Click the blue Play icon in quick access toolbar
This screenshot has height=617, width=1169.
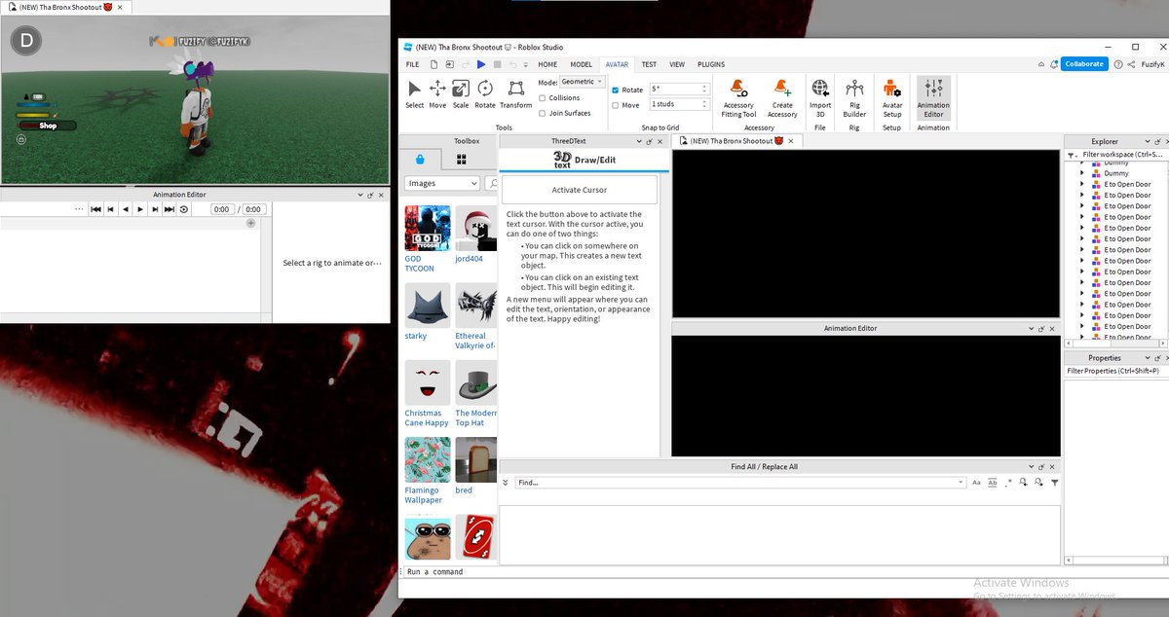(481, 64)
